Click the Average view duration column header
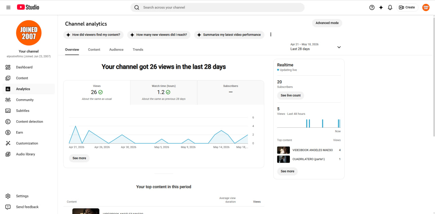This screenshot has height=214, width=435. 228,200
